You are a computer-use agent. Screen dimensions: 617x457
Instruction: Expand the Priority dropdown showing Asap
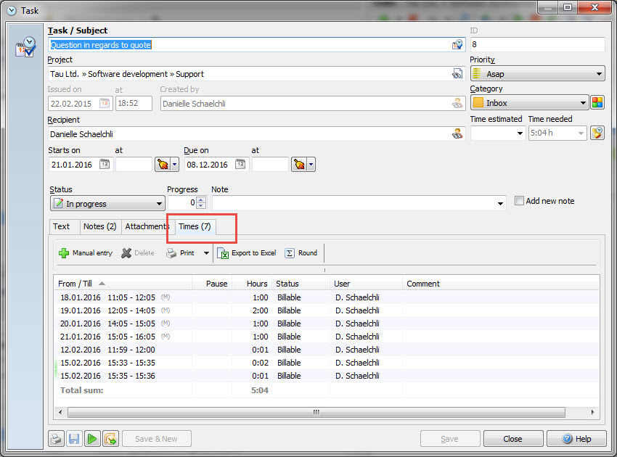point(599,74)
